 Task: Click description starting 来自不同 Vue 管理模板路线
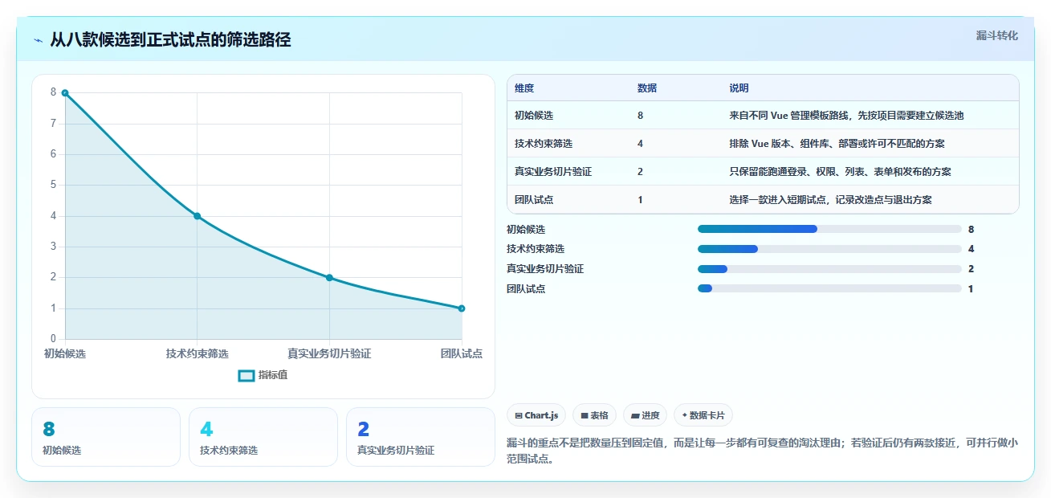[x=846, y=116]
